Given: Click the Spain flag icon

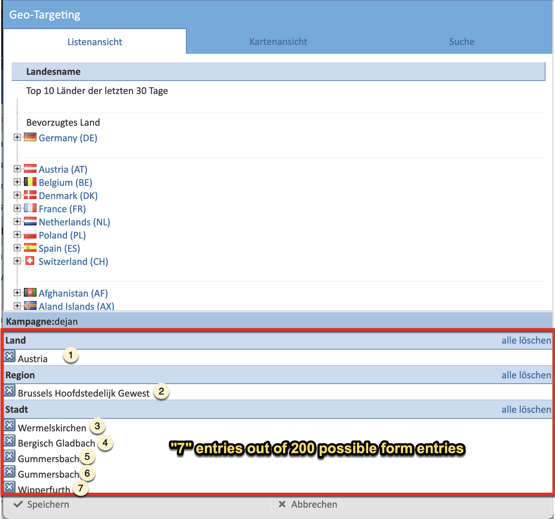Looking at the screenshot, I should pos(30,248).
